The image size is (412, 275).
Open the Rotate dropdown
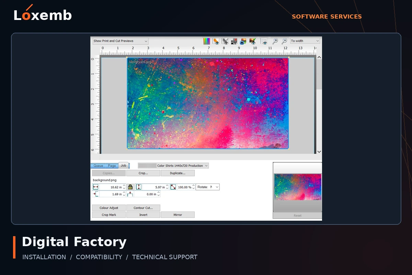[x=207, y=187]
